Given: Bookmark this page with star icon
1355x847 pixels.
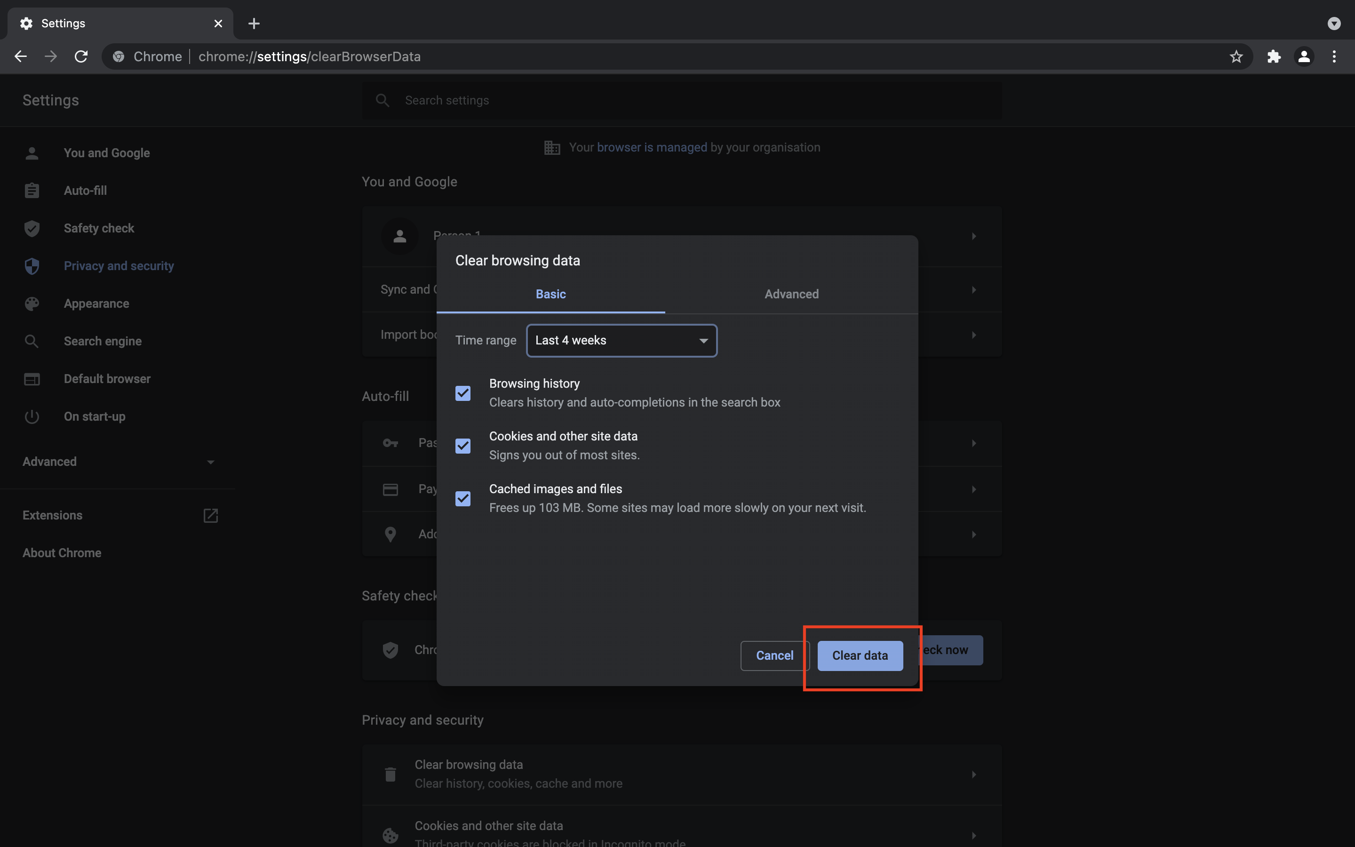Looking at the screenshot, I should click(x=1236, y=56).
